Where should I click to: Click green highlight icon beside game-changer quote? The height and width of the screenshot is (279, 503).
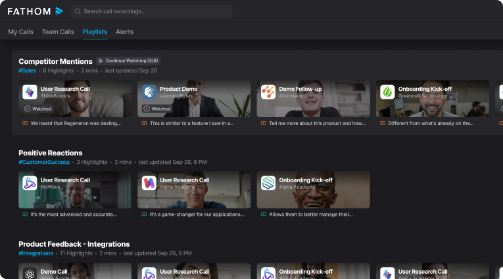coord(144,214)
